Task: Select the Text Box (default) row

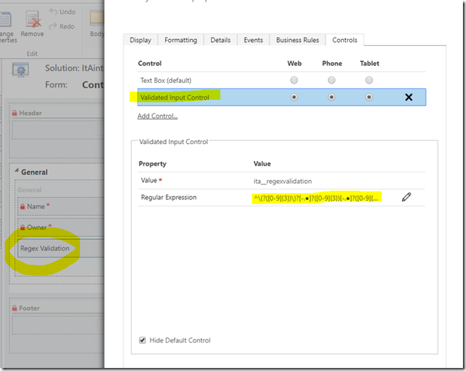Action: coord(282,80)
